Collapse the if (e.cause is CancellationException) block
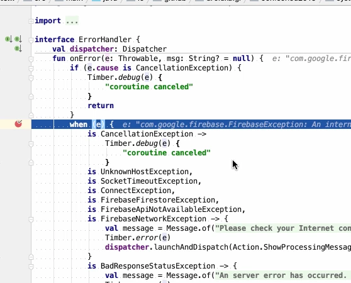This screenshot has width=351, height=283. click(x=31, y=68)
